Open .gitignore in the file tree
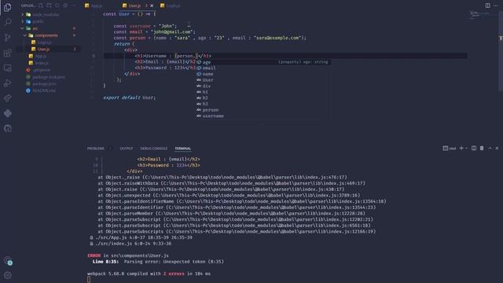503x283 pixels. (42, 70)
